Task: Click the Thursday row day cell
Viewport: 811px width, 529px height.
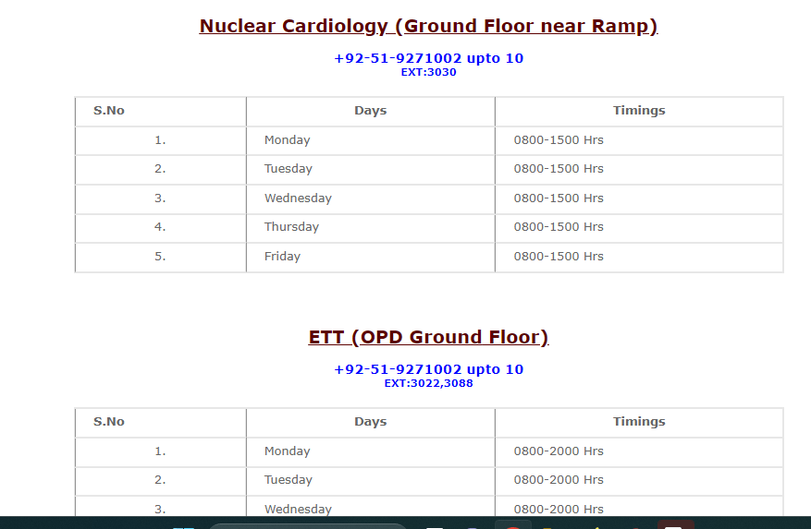Action: pyautogui.click(x=291, y=227)
